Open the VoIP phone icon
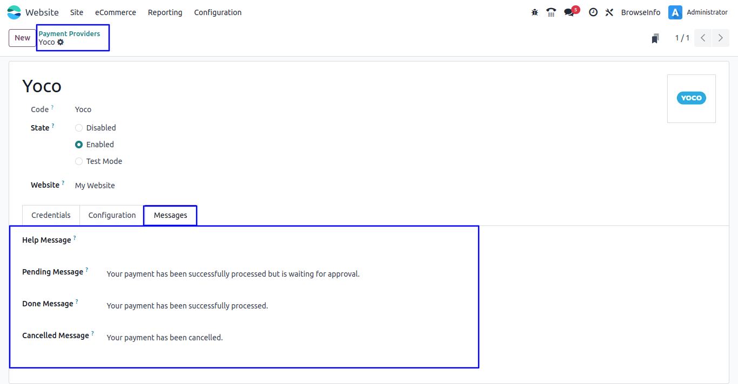 [551, 12]
